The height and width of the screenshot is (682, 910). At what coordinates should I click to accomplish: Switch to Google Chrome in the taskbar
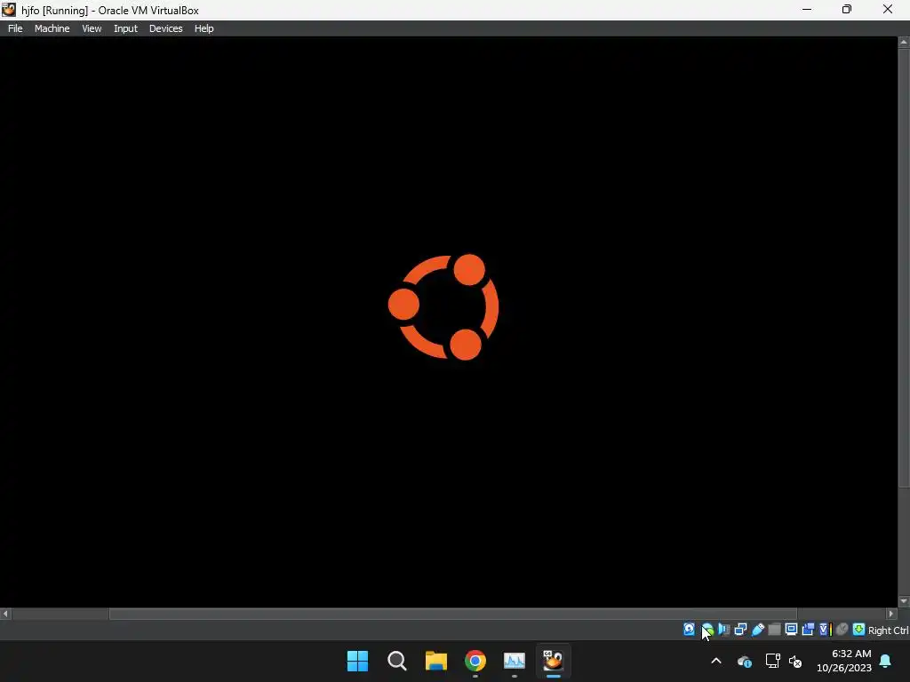[475, 661]
